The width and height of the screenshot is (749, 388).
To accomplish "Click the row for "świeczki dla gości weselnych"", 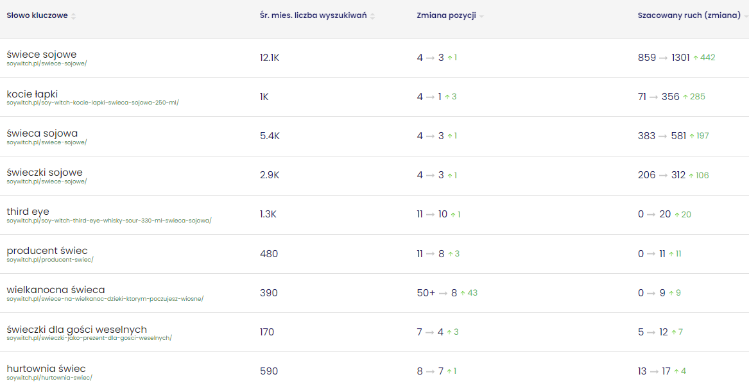I will [74, 328].
